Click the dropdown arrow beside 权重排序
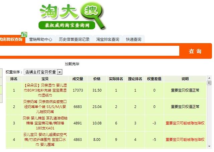Viewport: 214px width, 152px height. point(60,72)
